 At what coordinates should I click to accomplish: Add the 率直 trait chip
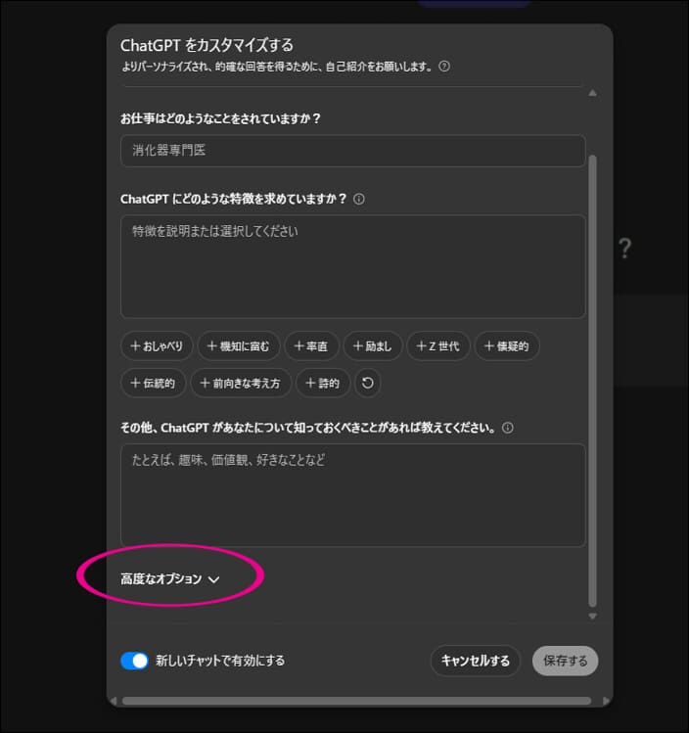pos(311,346)
